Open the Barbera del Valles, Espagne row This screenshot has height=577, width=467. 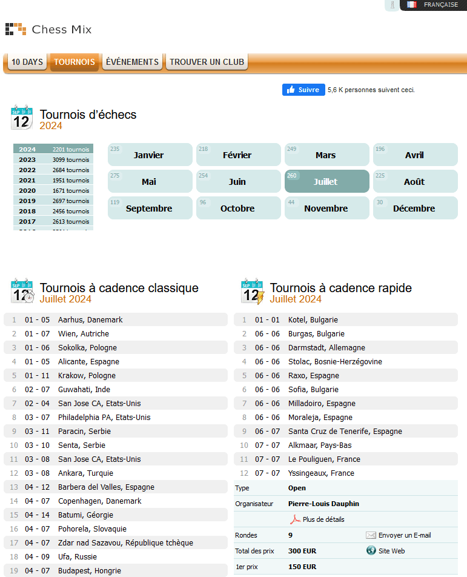click(x=116, y=487)
